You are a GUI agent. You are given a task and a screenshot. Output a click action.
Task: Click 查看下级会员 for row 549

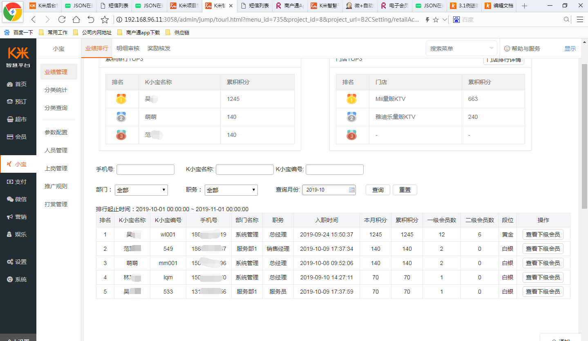point(543,249)
